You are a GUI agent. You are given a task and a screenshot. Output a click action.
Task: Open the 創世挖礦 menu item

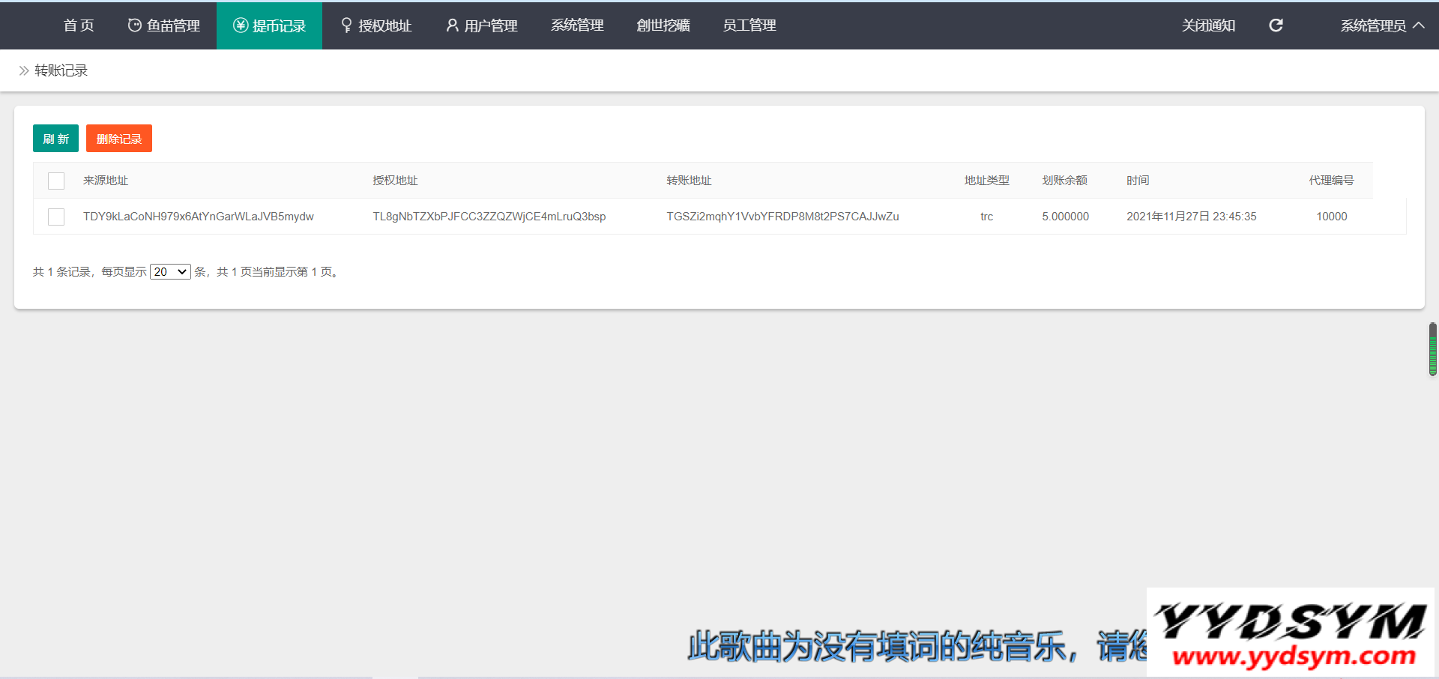tap(663, 25)
